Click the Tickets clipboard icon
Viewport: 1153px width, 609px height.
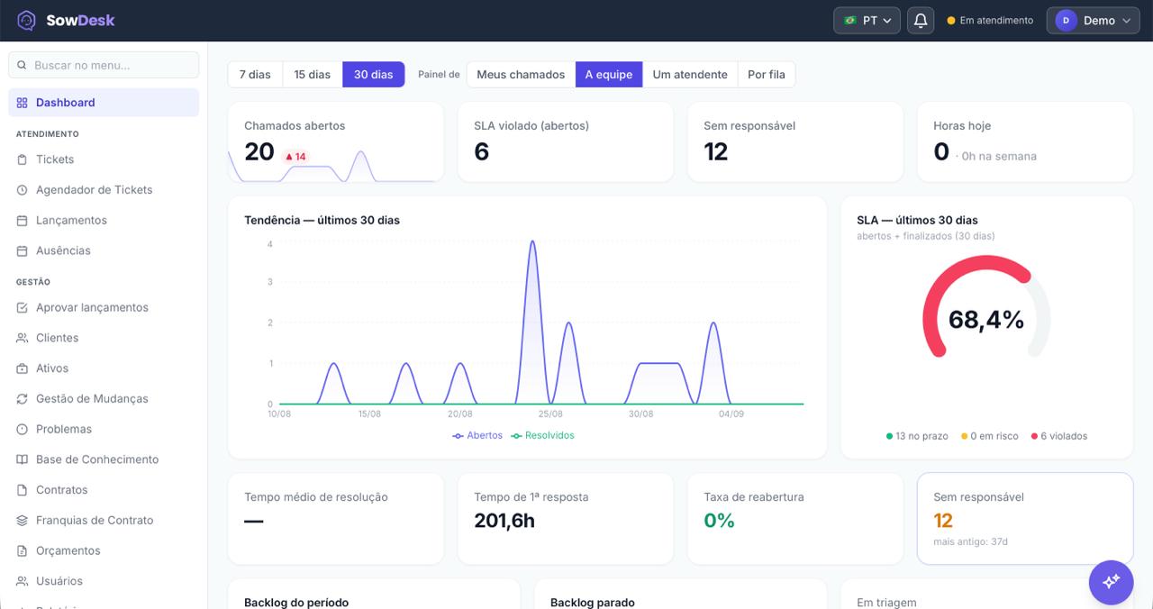click(23, 159)
